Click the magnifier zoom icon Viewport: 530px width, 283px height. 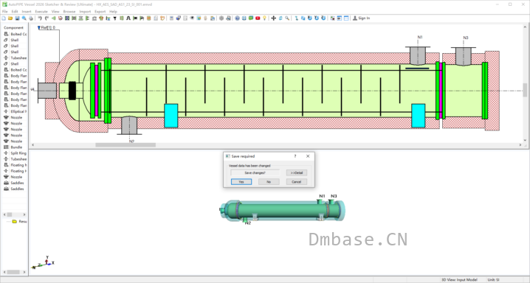click(x=287, y=18)
